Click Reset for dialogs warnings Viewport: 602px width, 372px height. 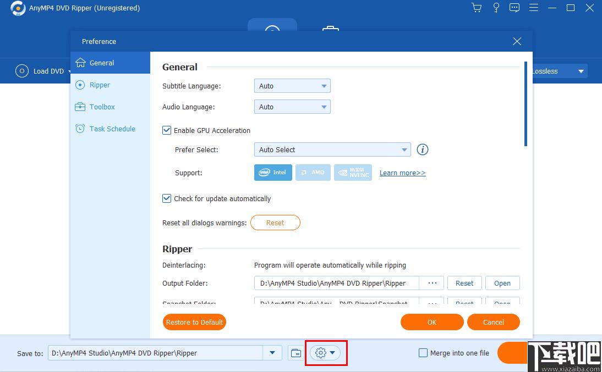tap(275, 223)
